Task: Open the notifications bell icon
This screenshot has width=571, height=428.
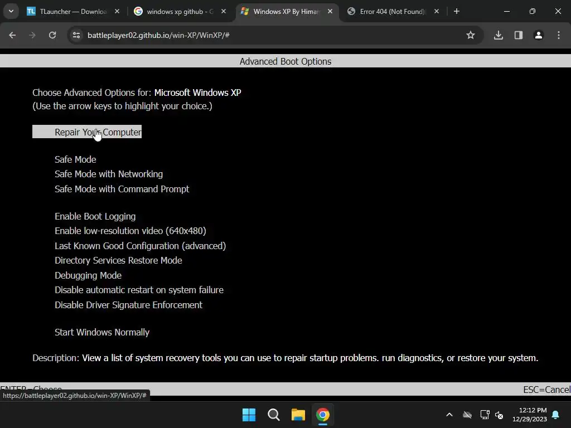Action: (x=556, y=415)
